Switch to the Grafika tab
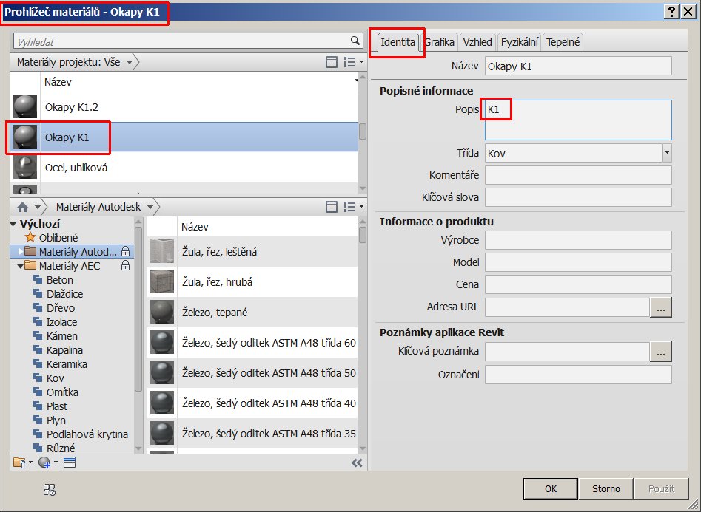The image size is (701, 512). (x=439, y=42)
